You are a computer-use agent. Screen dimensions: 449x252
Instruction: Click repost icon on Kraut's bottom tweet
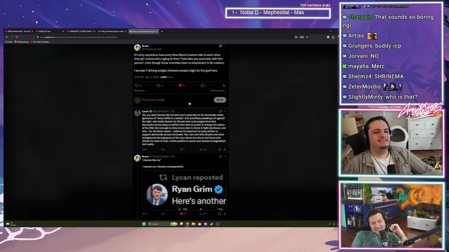(162, 213)
